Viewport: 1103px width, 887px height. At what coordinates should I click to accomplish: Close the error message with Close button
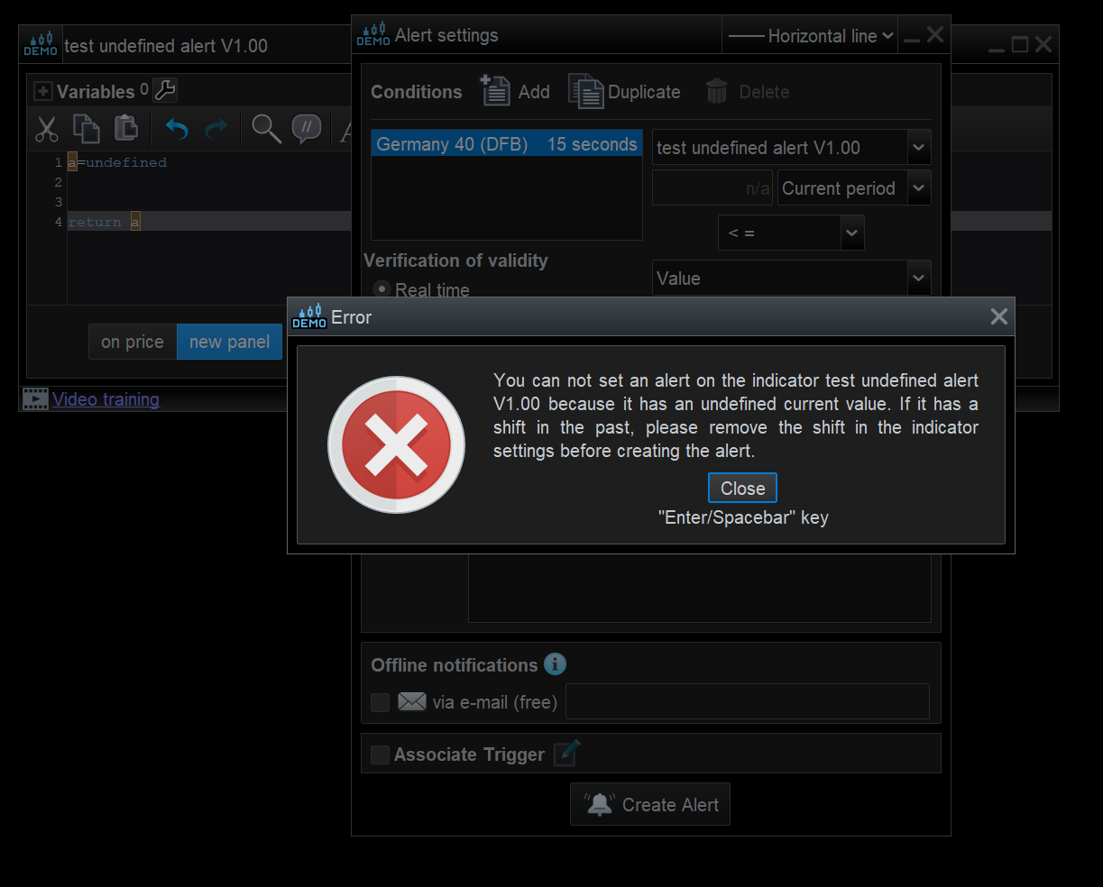(742, 488)
